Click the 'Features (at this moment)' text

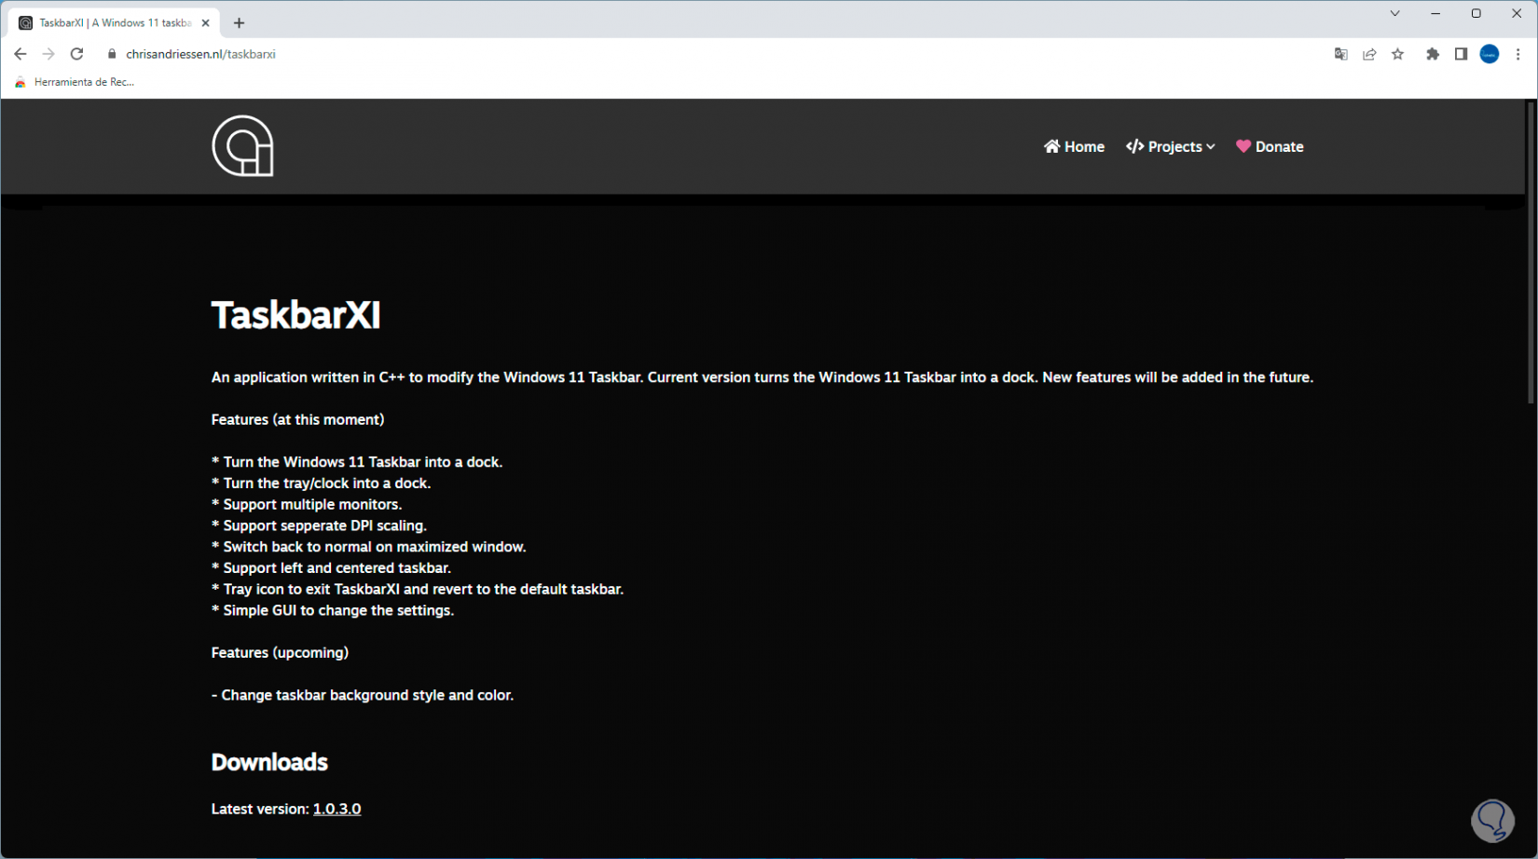click(x=297, y=419)
